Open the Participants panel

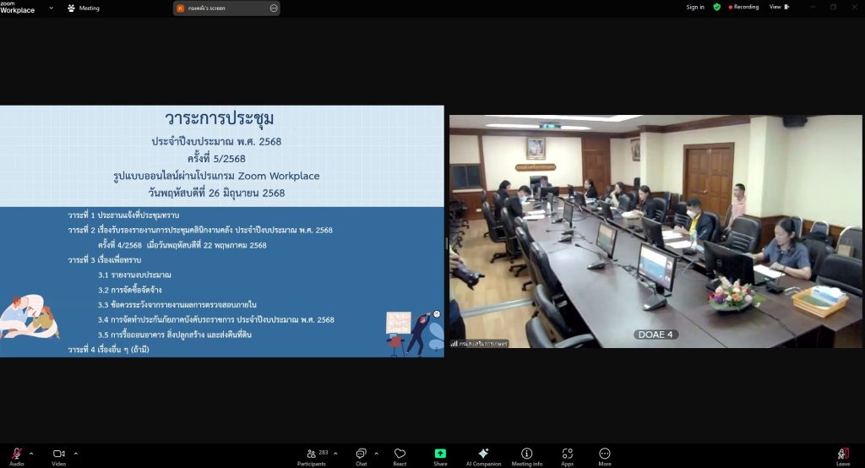tap(312, 454)
